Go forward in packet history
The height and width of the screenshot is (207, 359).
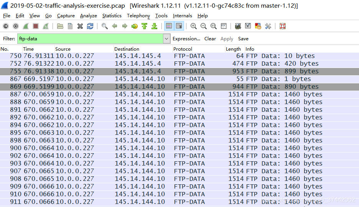(125, 26)
